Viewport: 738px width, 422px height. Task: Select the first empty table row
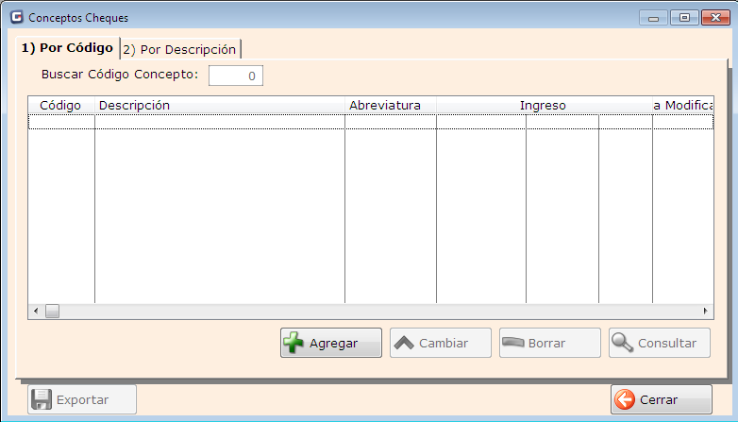(x=368, y=122)
